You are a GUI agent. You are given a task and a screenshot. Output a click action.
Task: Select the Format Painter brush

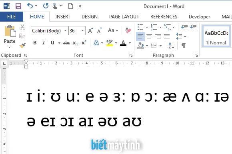tap(22, 45)
